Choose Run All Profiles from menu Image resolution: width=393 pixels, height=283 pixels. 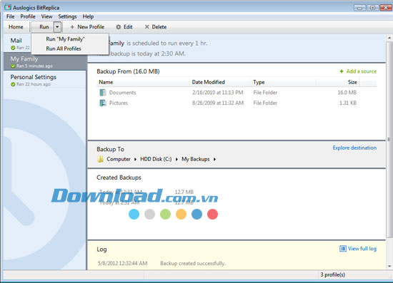tap(64, 48)
